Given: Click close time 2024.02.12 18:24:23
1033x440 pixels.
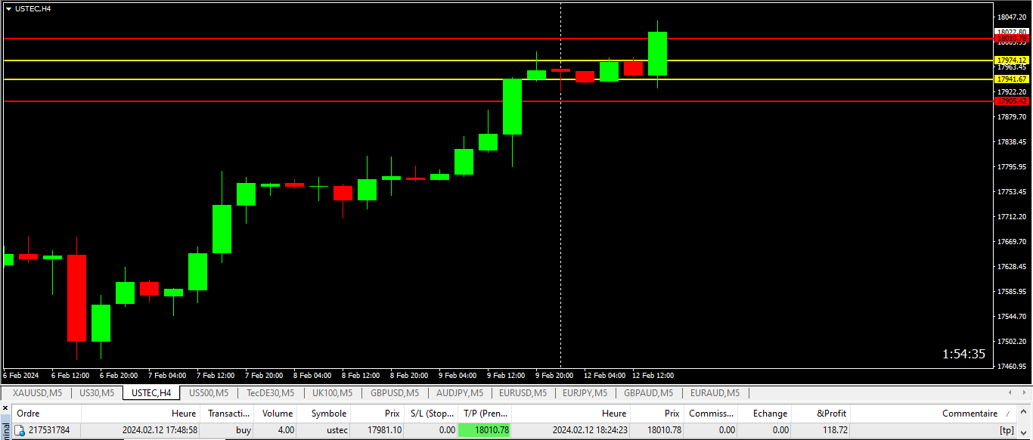Looking at the screenshot, I should [x=590, y=430].
